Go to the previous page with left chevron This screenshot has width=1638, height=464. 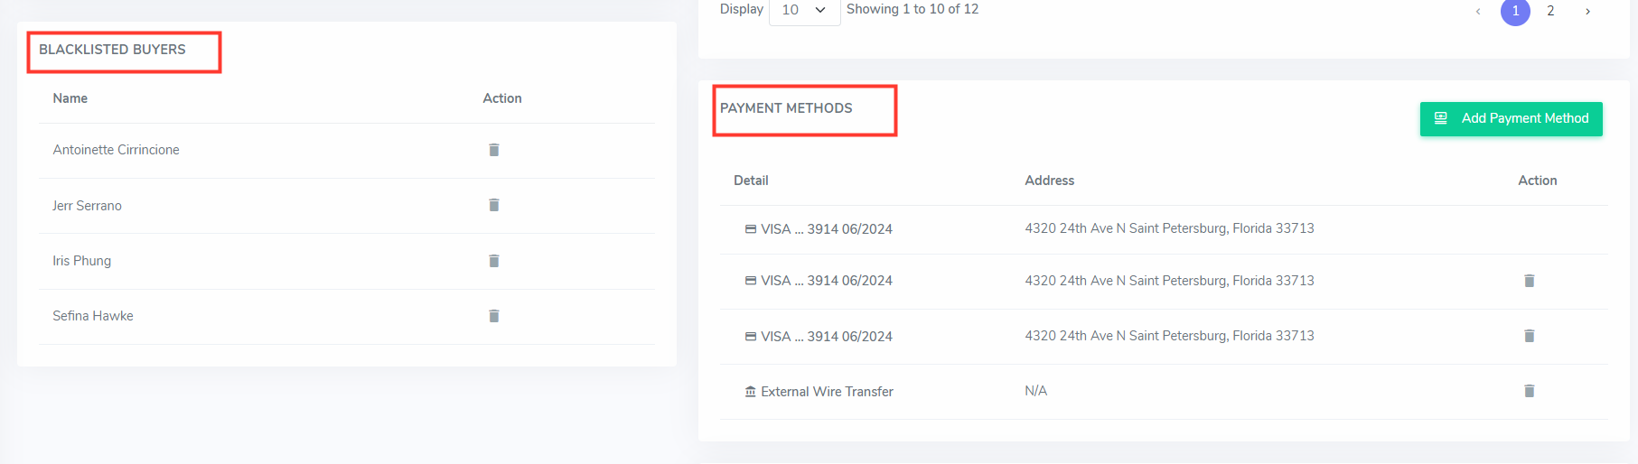point(1478,11)
